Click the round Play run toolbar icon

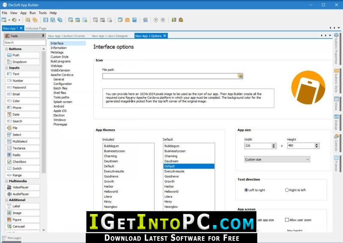(x=156, y=20)
